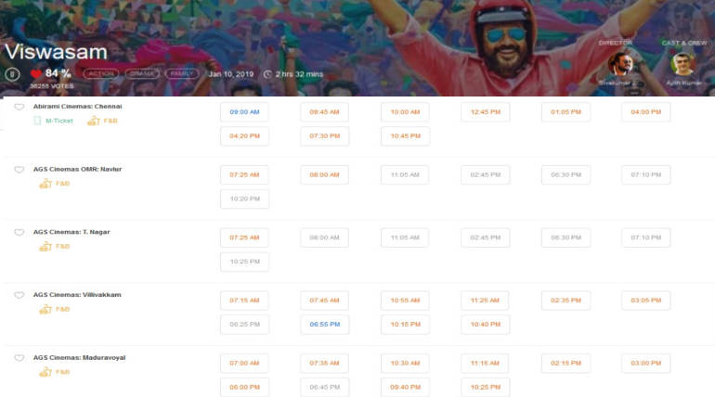The height and width of the screenshot is (397, 715).
Task: Click the F&B icon under Abirami Cinemas
Action: click(93, 121)
